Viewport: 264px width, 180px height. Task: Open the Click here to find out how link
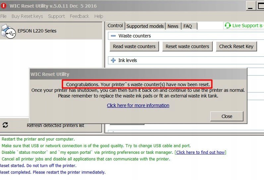(200, 152)
